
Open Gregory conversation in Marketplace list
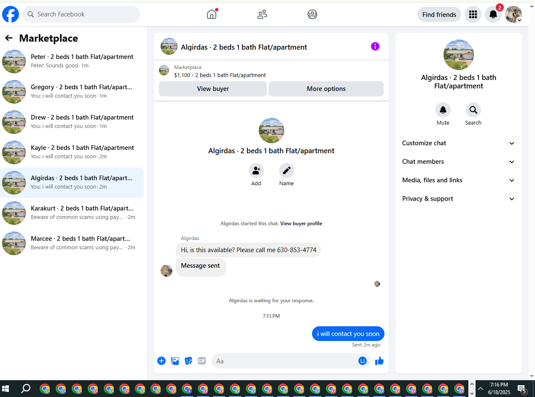72,92
